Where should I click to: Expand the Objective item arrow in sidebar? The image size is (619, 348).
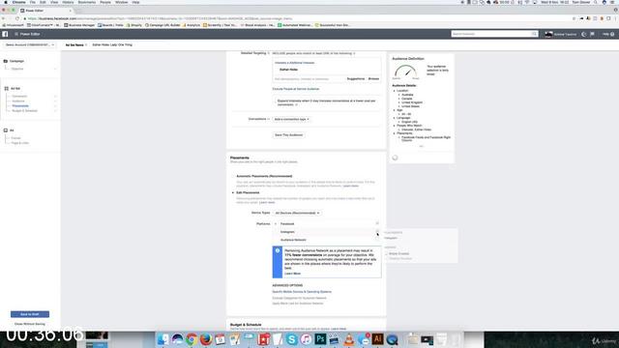pos(55,69)
